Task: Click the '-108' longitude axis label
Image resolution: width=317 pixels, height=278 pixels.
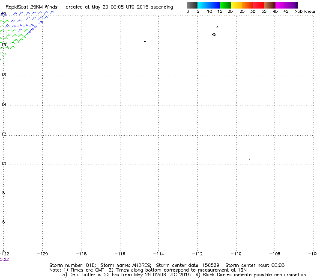Action: point(275,254)
